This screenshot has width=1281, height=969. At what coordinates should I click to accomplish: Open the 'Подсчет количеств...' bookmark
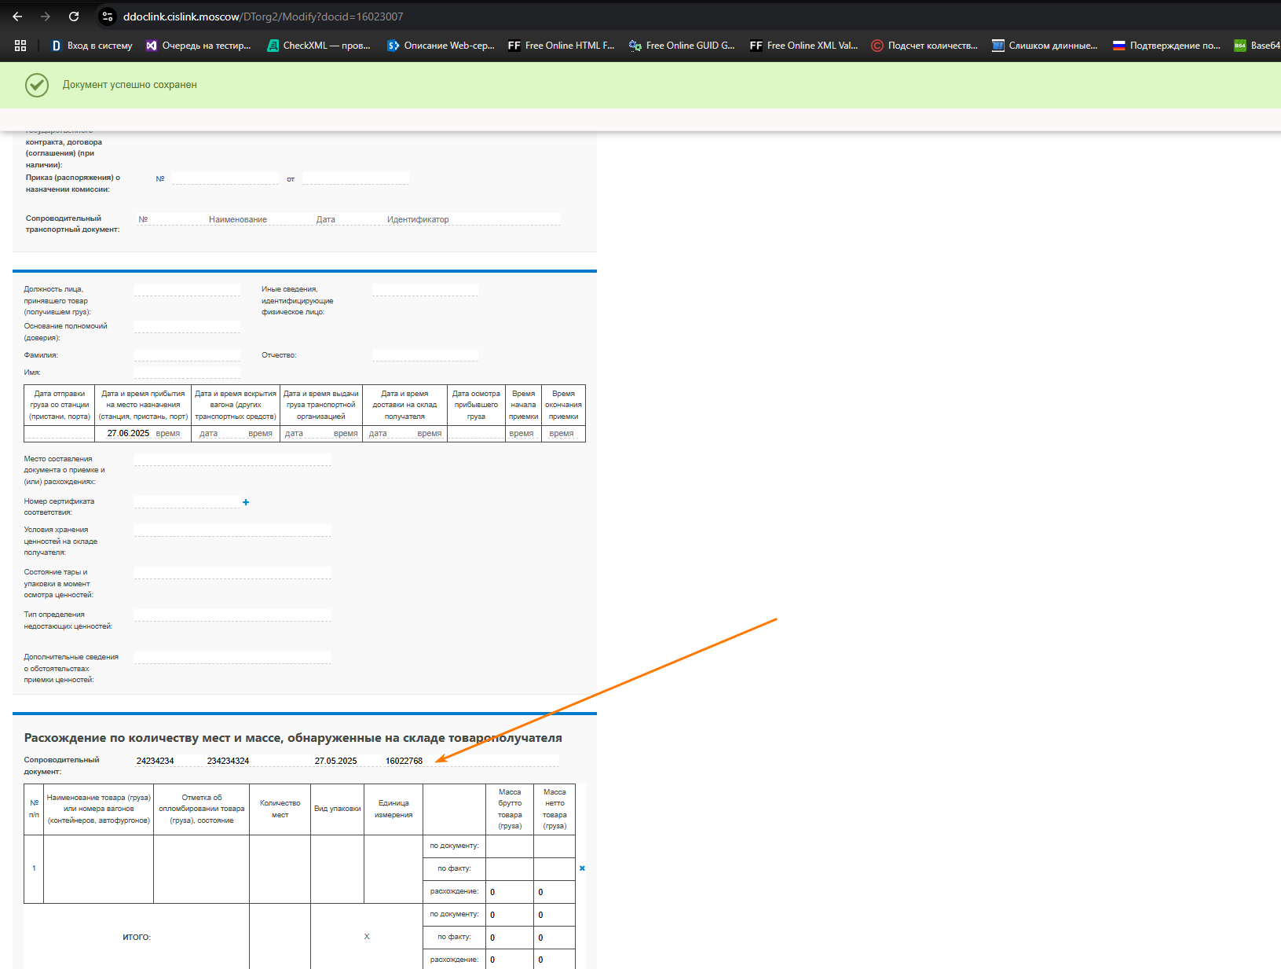click(x=924, y=46)
